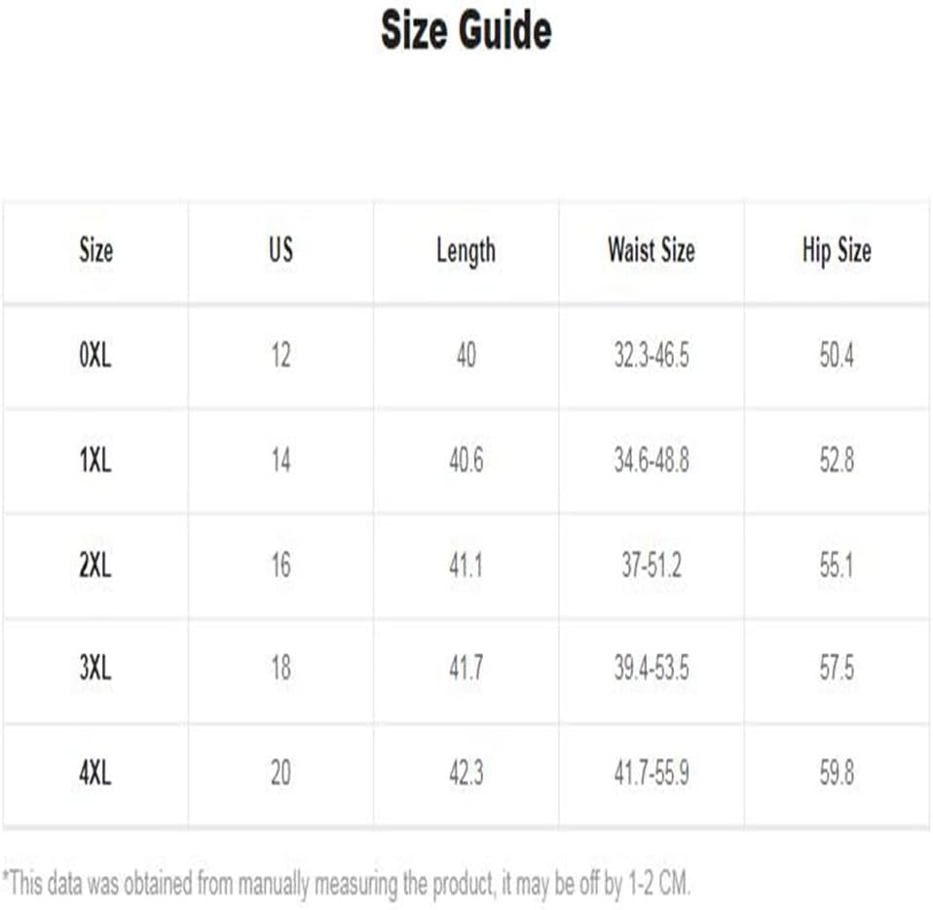Screen dimensions: 933x910
Task: Click the Waist Size column header
Action: (x=651, y=251)
